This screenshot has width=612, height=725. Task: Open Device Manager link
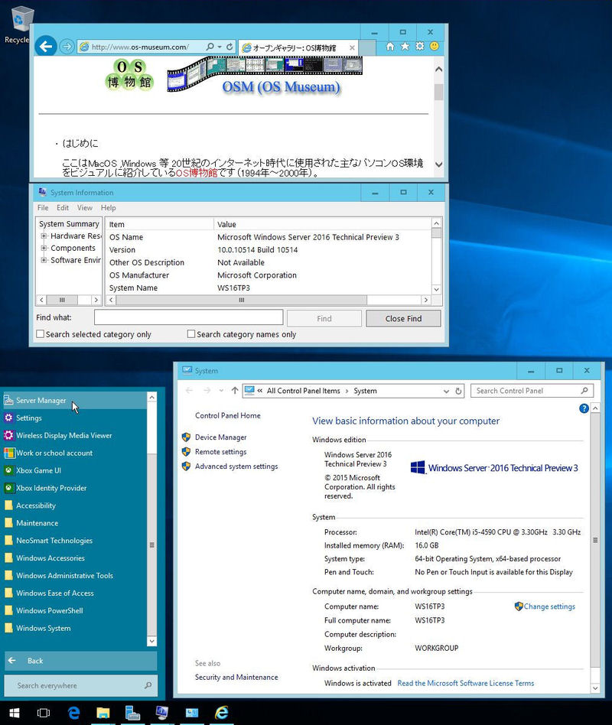[220, 437]
